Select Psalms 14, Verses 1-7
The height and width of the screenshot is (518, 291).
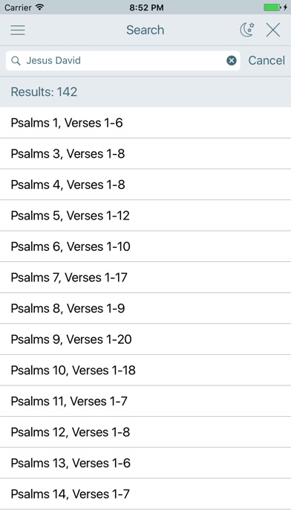[x=145, y=494]
